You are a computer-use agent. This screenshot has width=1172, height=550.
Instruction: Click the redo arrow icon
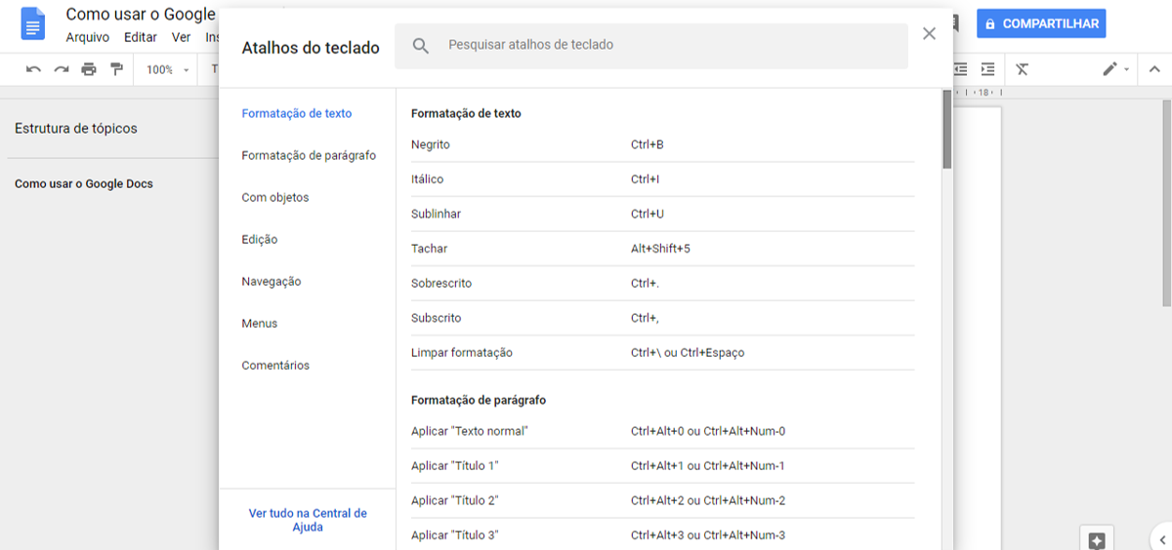(x=62, y=69)
